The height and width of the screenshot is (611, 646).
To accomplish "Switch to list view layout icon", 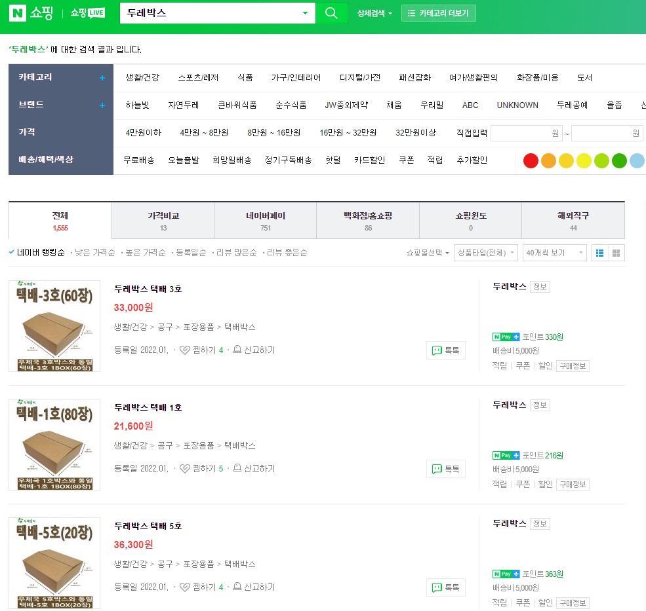I will pyautogui.click(x=599, y=253).
